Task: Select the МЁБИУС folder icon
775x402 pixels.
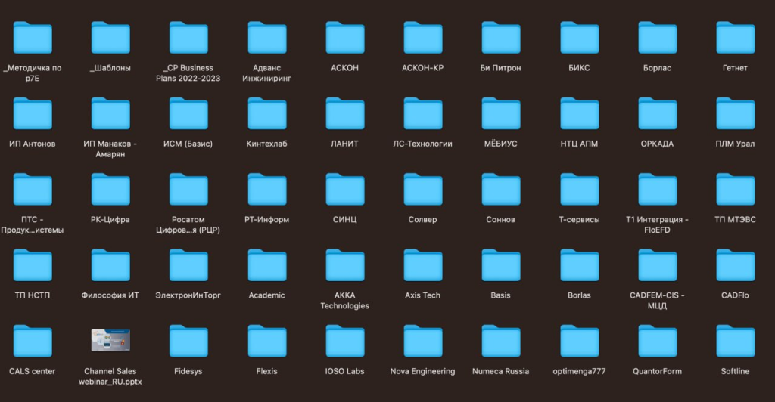Action: point(501,114)
